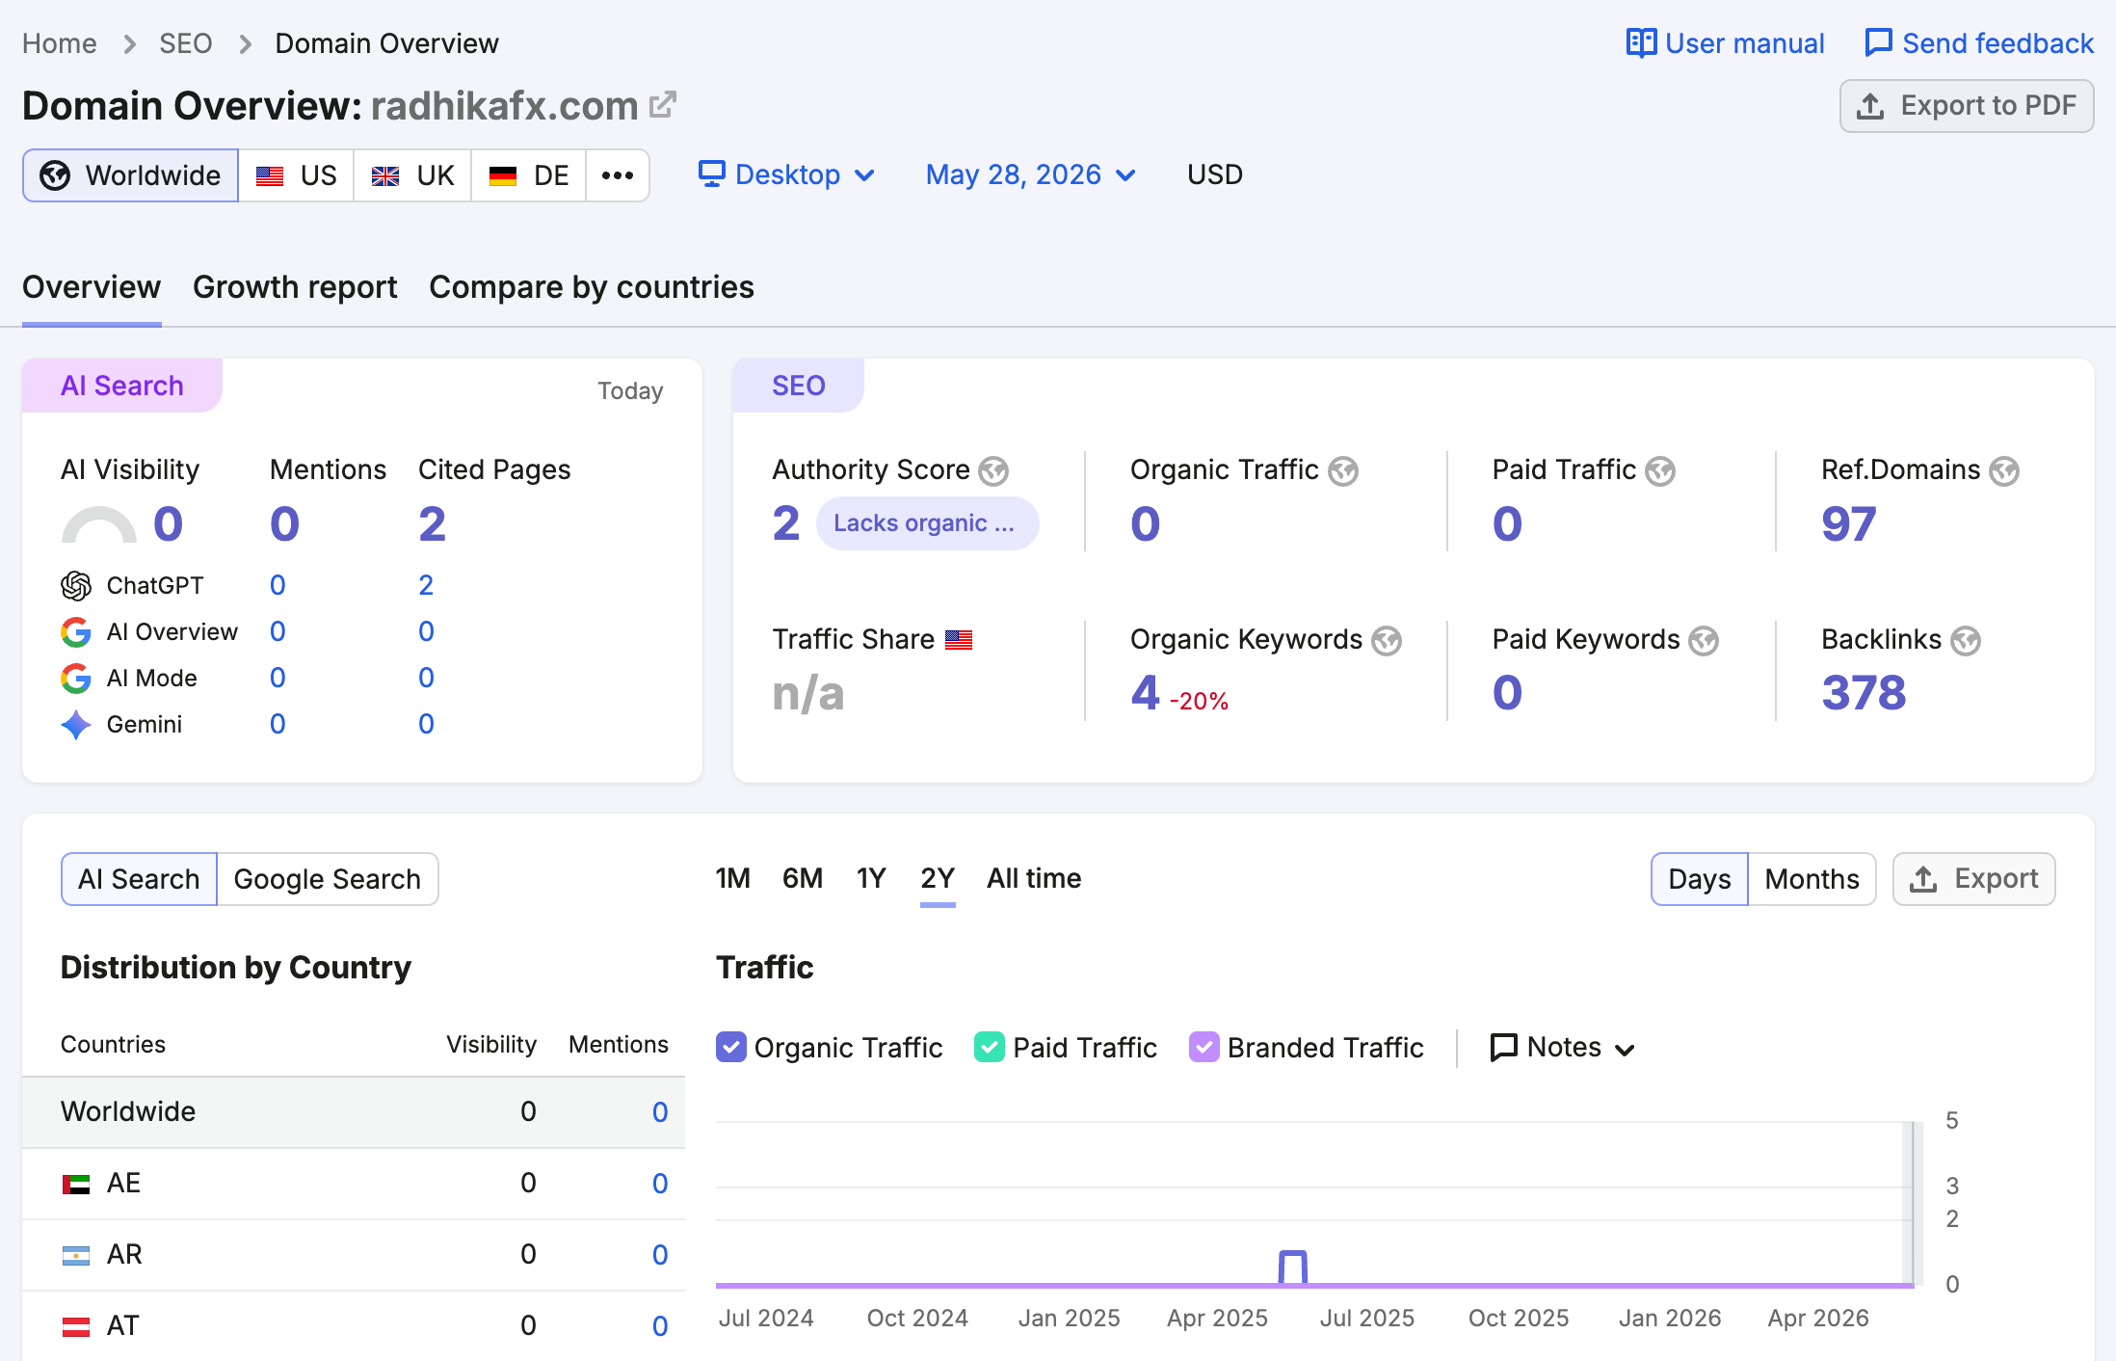This screenshot has width=2116, height=1361.
Task: Uncheck the Branded Traffic checkbox
Action: (1204, 1048)
